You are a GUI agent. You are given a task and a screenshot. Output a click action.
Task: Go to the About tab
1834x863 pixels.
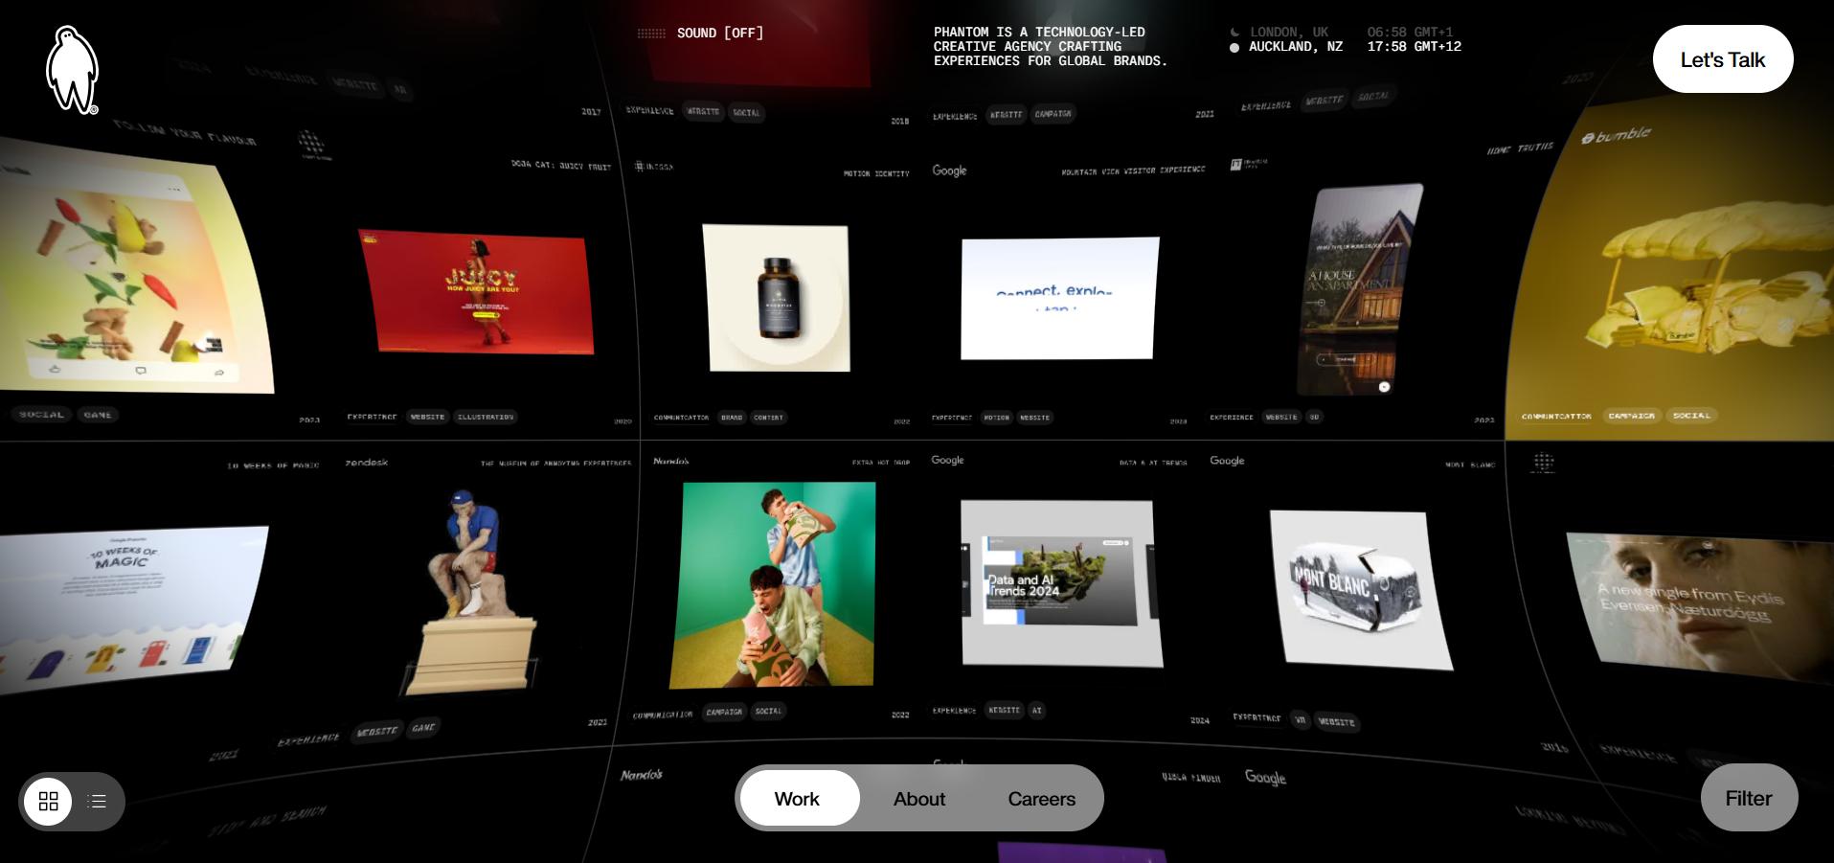[x=919, y=799]
